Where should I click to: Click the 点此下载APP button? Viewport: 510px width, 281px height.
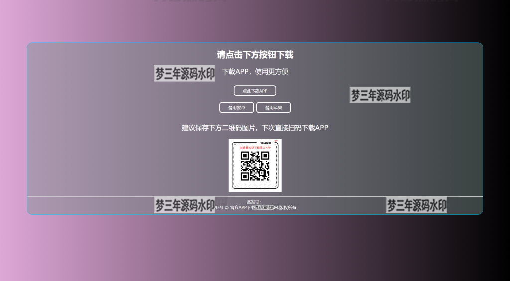point(255,91)
